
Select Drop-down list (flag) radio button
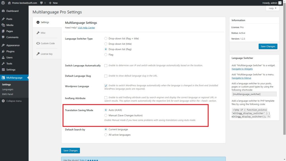[x=106, y=49]
